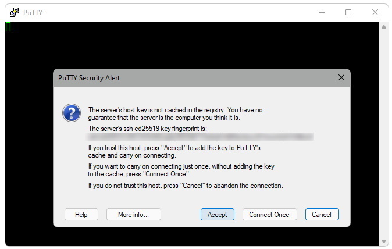Click the terminal's vertical scrollbar track

pyautogui.click(x=384, y=134)
